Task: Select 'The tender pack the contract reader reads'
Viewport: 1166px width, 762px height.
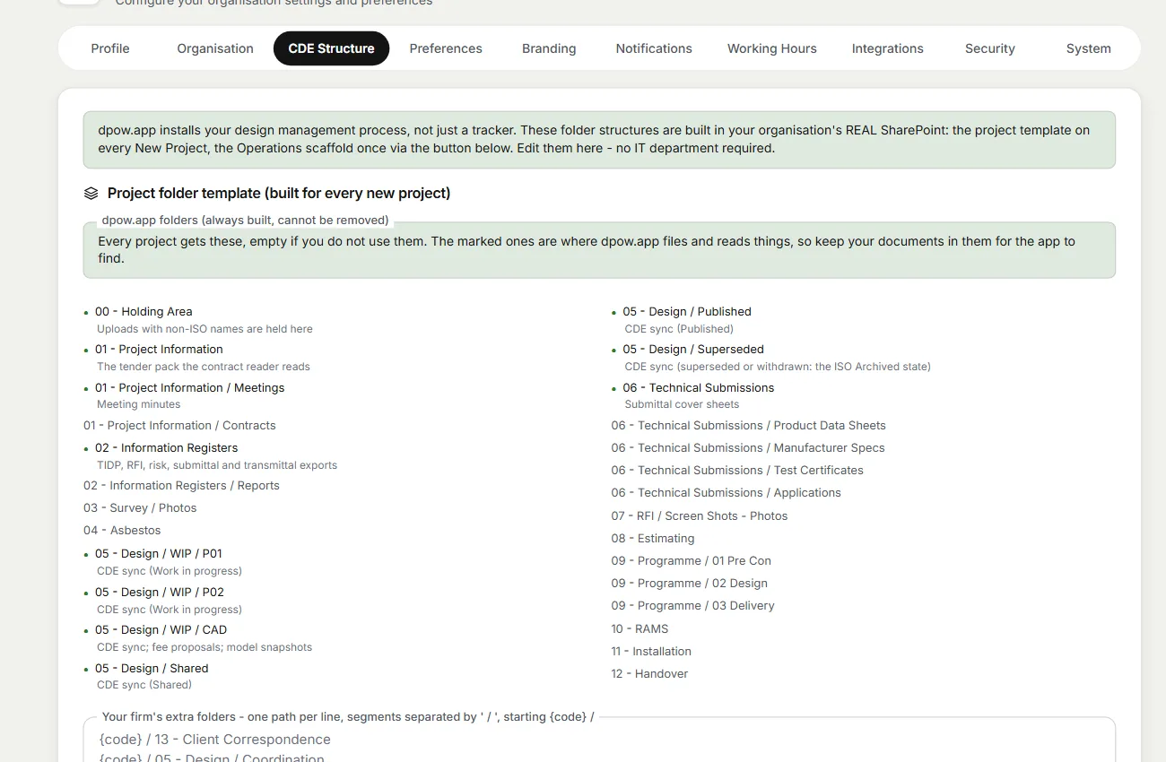Action: click(x=204, y=367)
